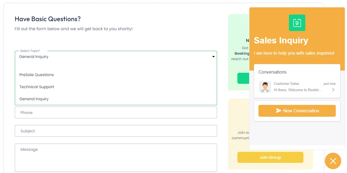347x173 pixels.
Task: Click the green booking logo icon
Action: pyautogui.click(x=297, y=23)
